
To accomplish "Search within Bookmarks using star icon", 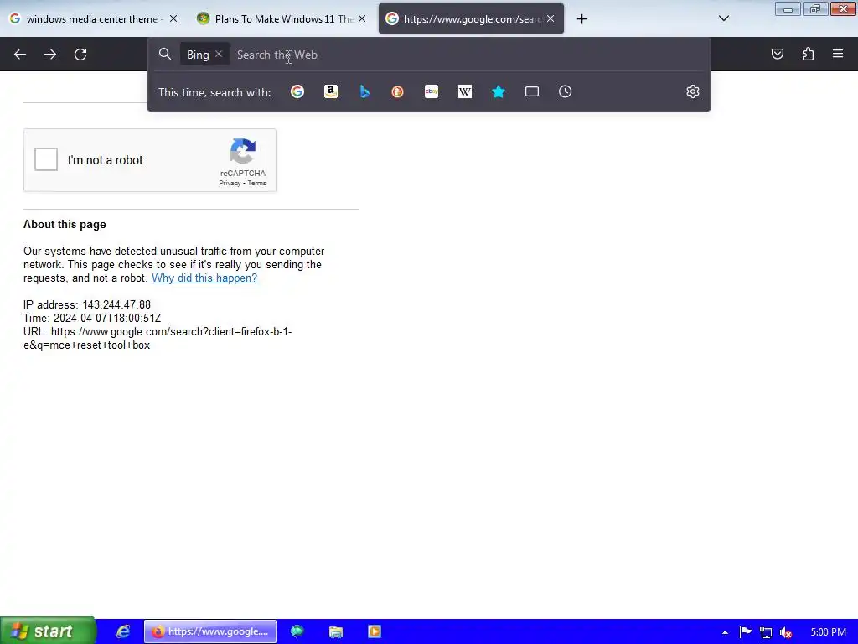I will click(x=498, y=91).
